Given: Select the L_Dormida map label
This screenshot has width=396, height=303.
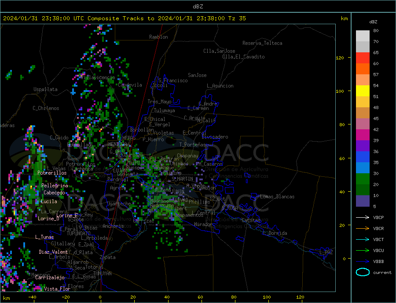Looking at the screenshot, I should click(275, 233).
